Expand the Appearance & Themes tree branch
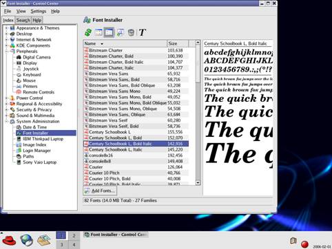 (6, 28)
